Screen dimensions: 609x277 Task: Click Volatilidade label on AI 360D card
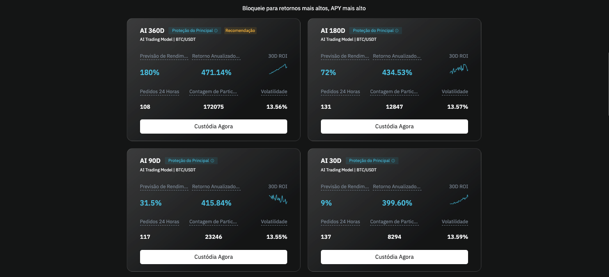274,91
